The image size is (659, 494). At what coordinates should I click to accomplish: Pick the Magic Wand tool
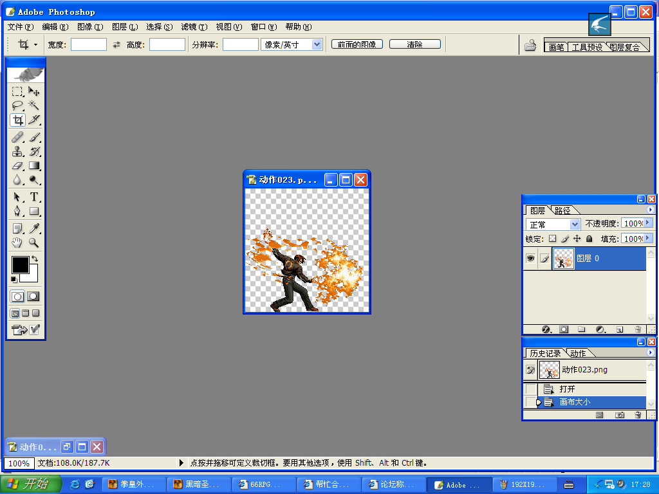pos(33,105)
